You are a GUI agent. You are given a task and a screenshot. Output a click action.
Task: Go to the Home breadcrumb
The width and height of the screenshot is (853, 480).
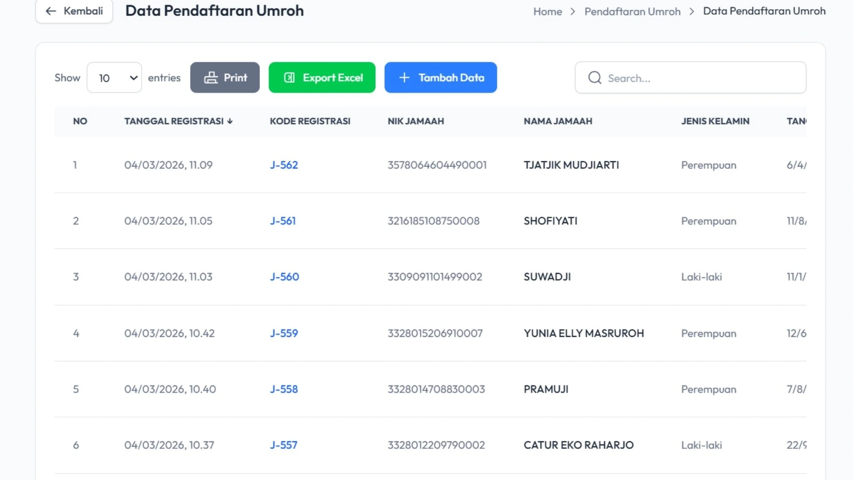tap(547, 12)
